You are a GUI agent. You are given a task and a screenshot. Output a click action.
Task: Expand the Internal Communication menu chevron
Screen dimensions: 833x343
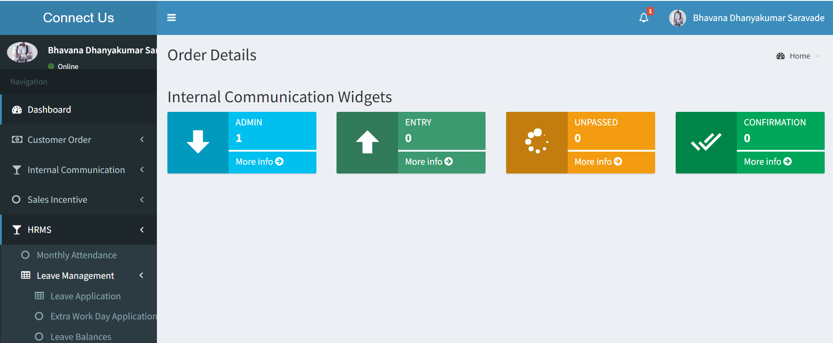pyautogui.click(x=142, y=170)
